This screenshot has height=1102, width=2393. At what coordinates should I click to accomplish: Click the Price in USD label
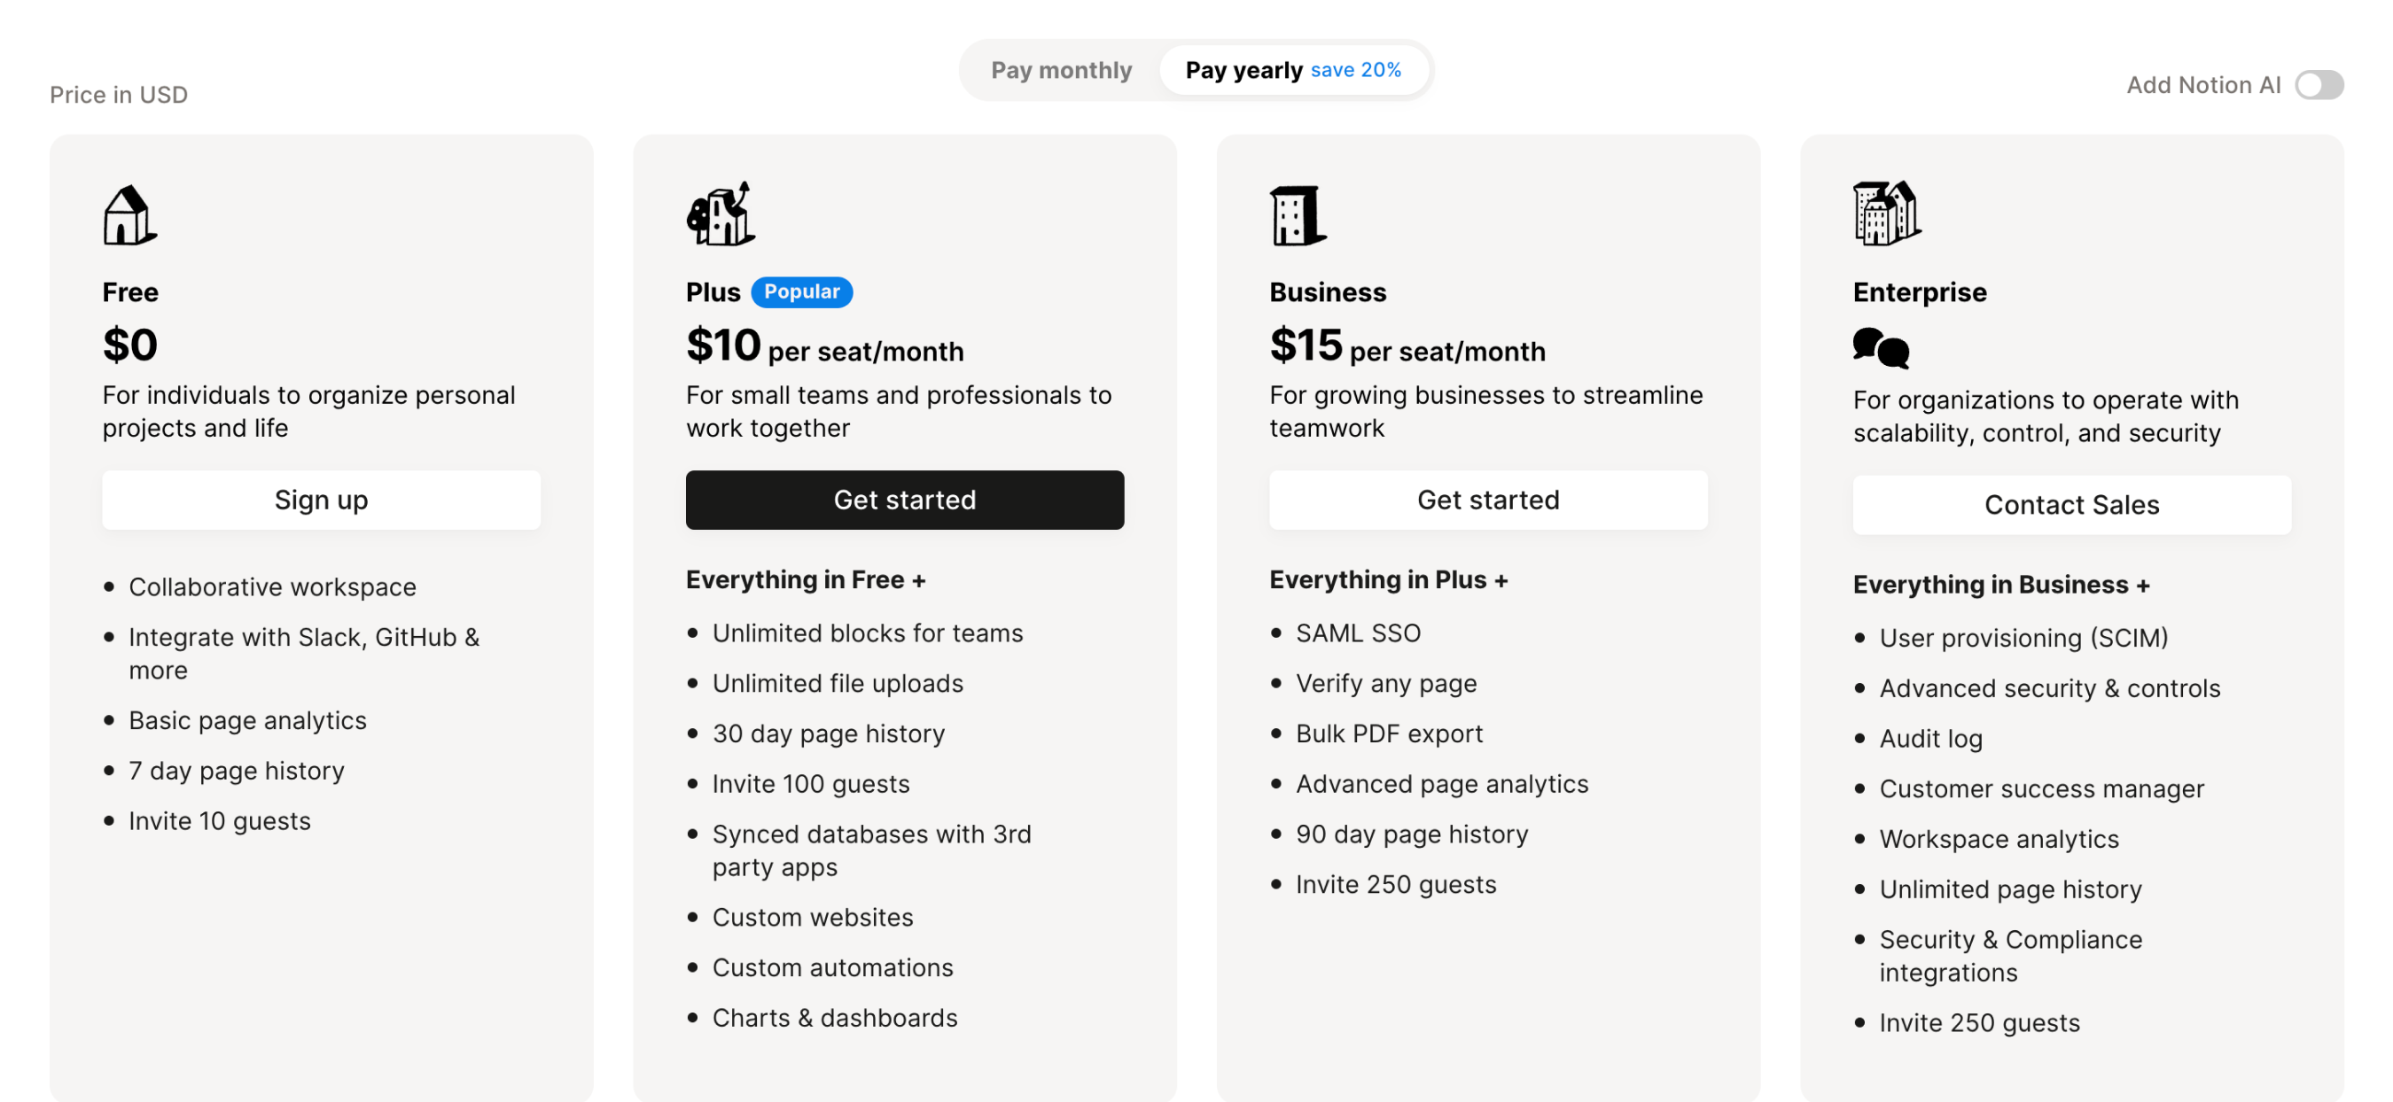coord(118,94)
